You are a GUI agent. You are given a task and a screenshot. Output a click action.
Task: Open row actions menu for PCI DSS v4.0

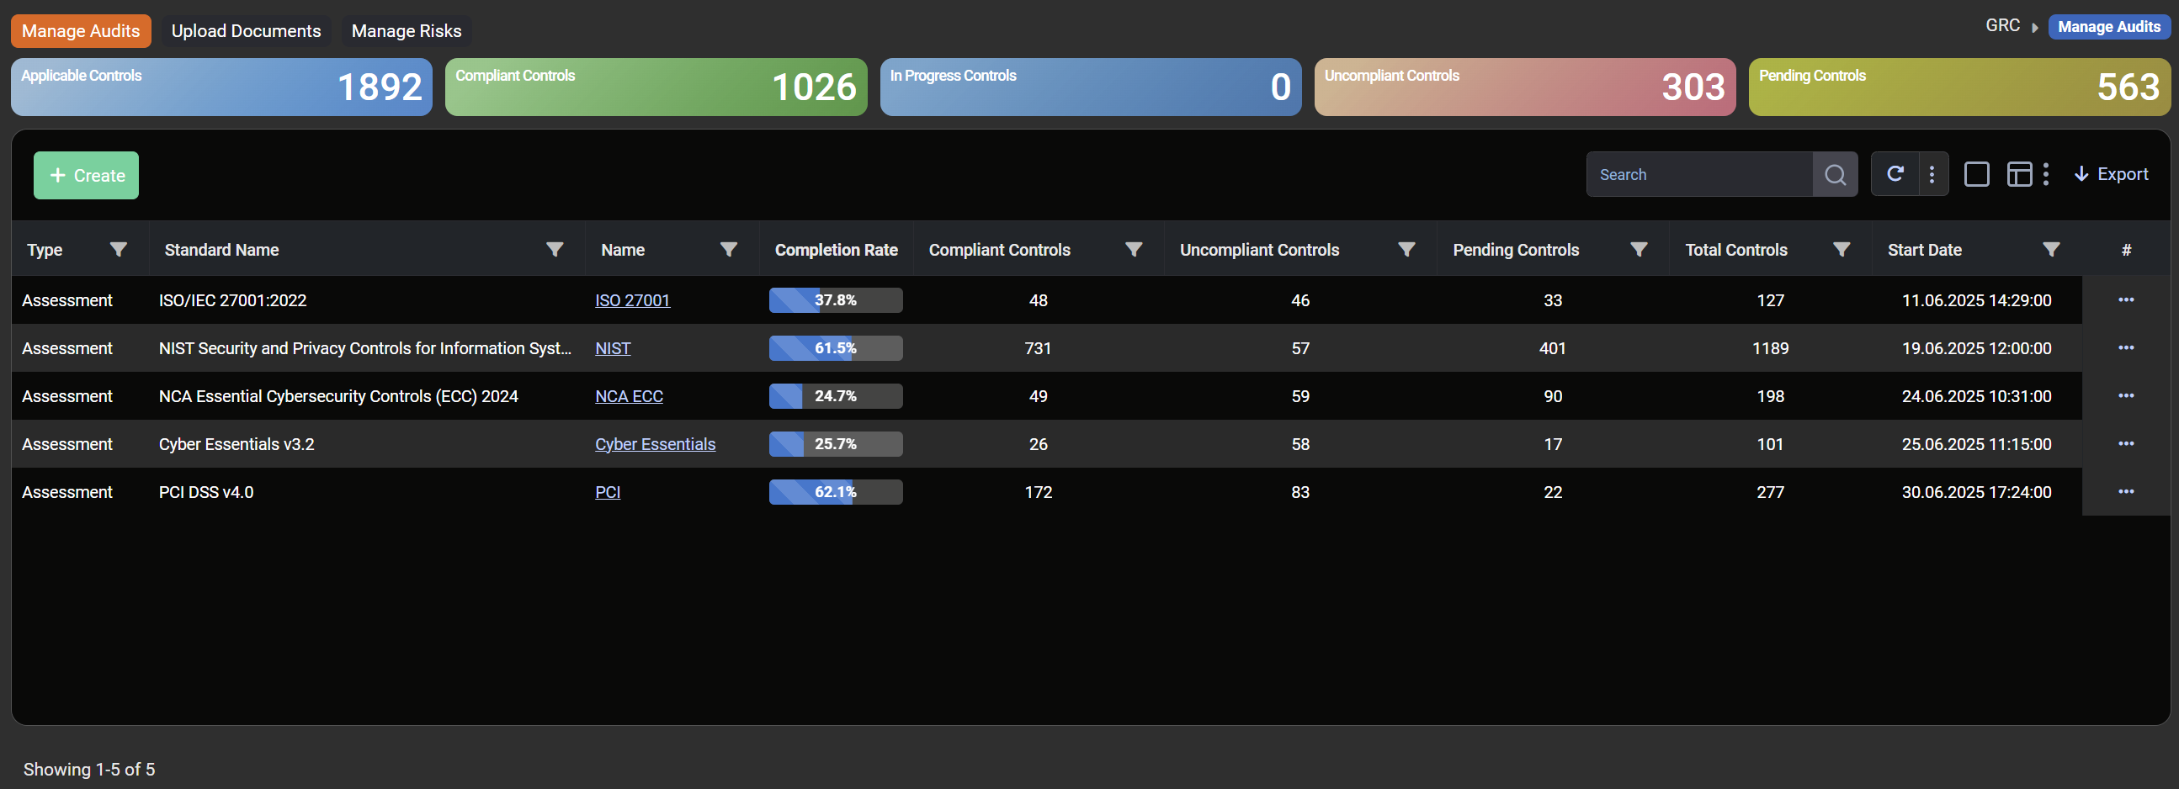tap(2126, 492)
